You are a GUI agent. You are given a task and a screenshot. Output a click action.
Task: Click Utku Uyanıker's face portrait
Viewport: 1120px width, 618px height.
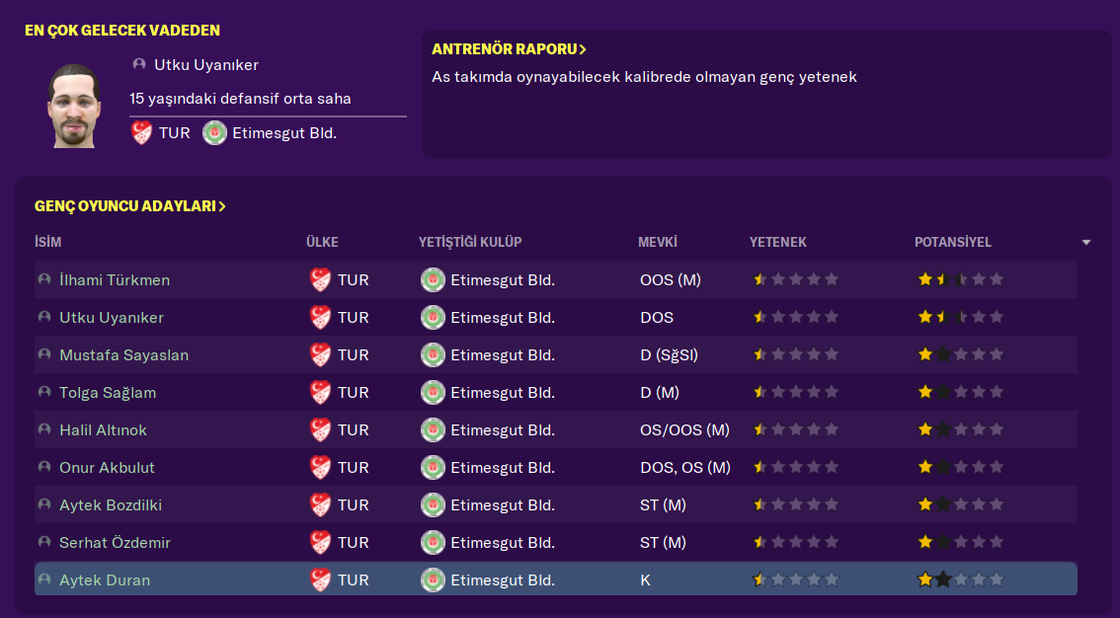coord(73,107)
